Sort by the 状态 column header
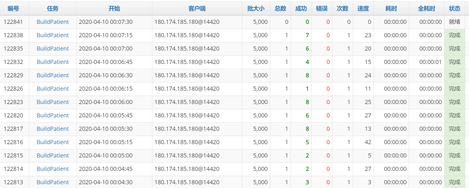 455,9
